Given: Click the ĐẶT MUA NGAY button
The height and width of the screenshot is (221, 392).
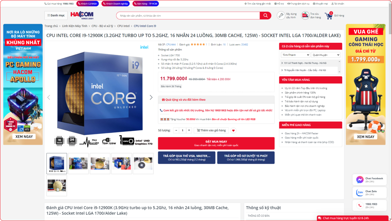Looking at the screenshot, I should pyautogui.click(x=216, y=143).
